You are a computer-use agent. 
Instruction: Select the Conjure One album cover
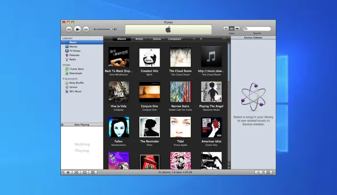click(150, 92)
